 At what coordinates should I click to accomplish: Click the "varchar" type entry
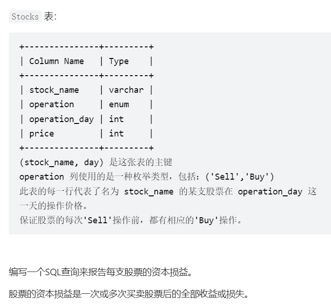[x=126, y=90]
